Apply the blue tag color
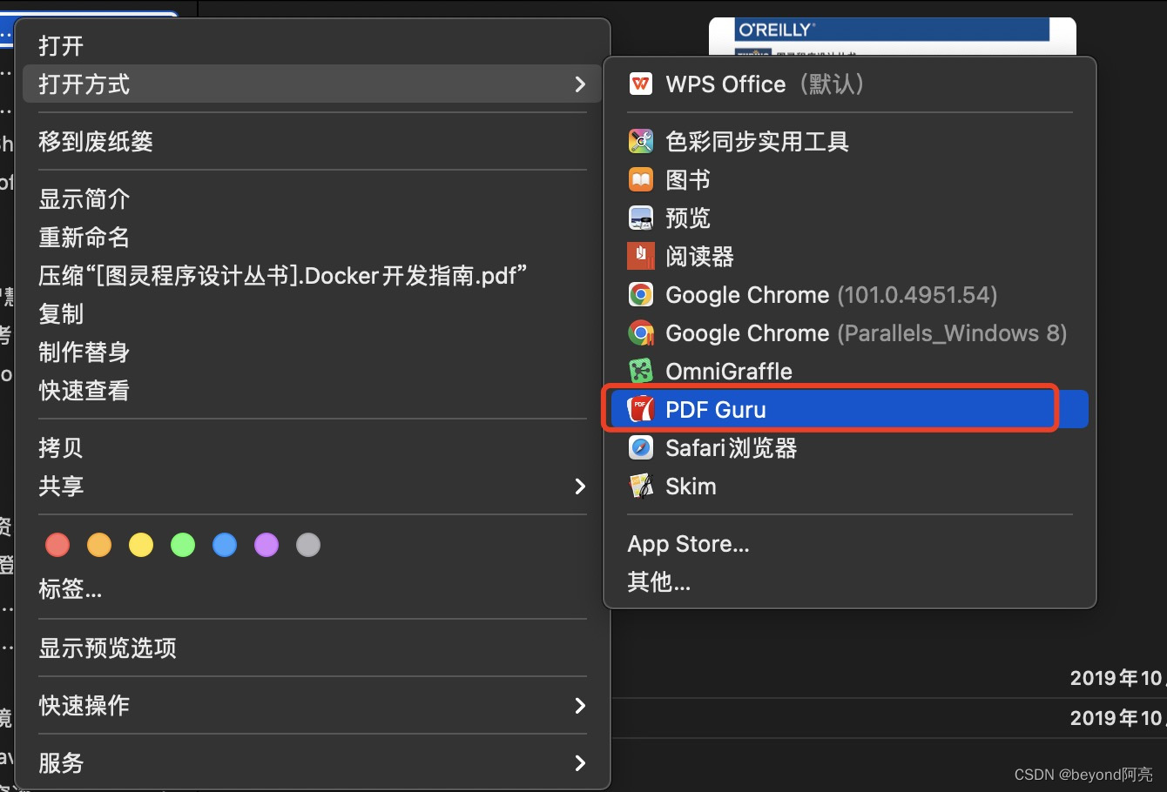The height and width of the screenshot is (792, 1167). click(x=225, y=545)
